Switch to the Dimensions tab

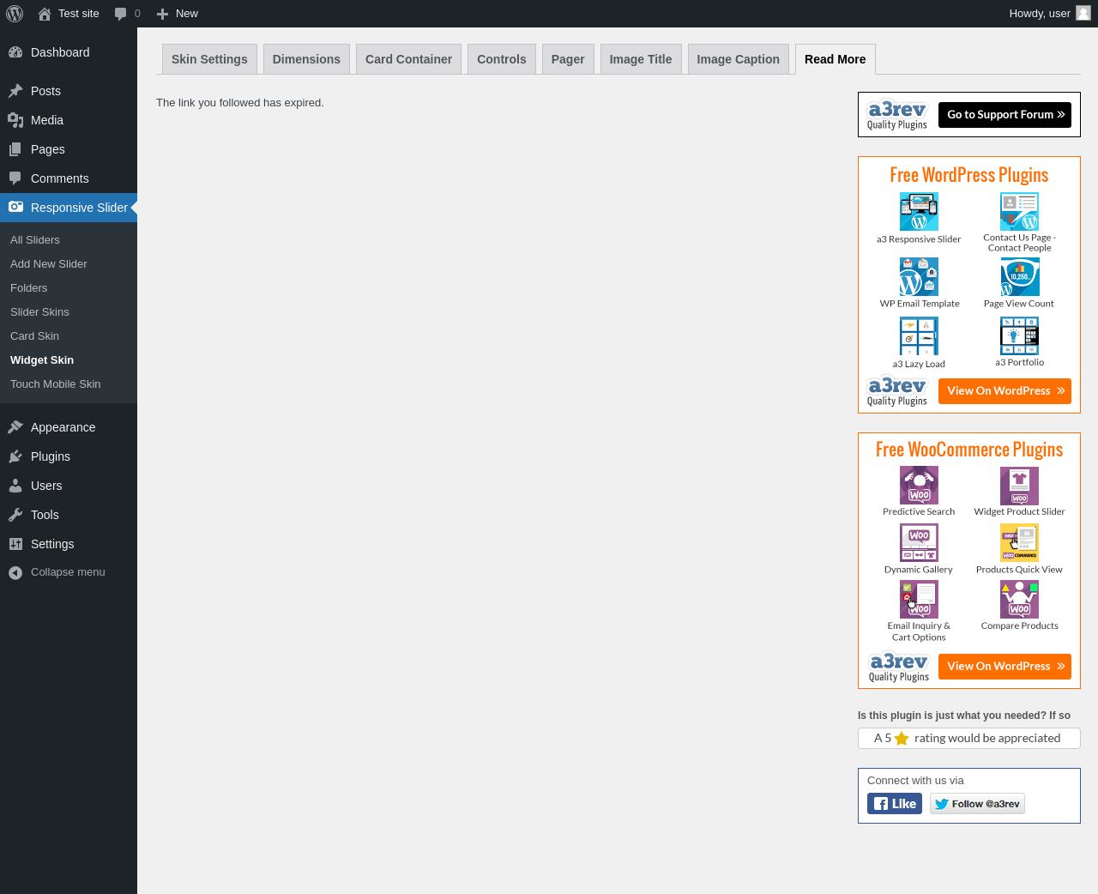click(306, 59)
